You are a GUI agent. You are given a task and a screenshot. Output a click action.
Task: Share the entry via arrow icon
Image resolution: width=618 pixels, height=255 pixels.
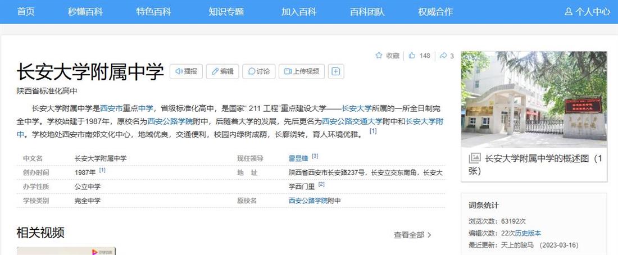[x=447, y=56]
